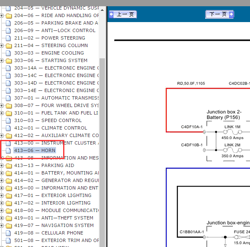The height and width of the screenshot is (247, 250).
Task: Open 211-02 Power Steering section
Action: coord(50,38)
